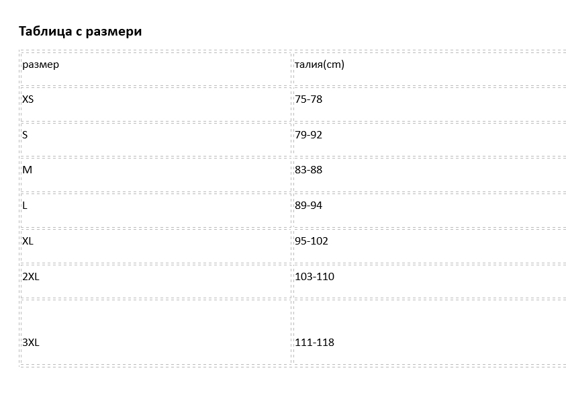Click the "(cm)" unit in the header
This screenshot has height=393, width=566.
tap(333, 64)
